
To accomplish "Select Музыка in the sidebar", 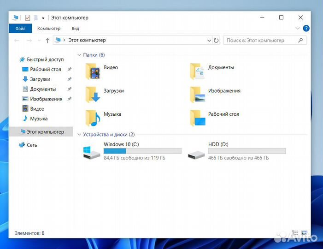I will (x=39, y=119).
